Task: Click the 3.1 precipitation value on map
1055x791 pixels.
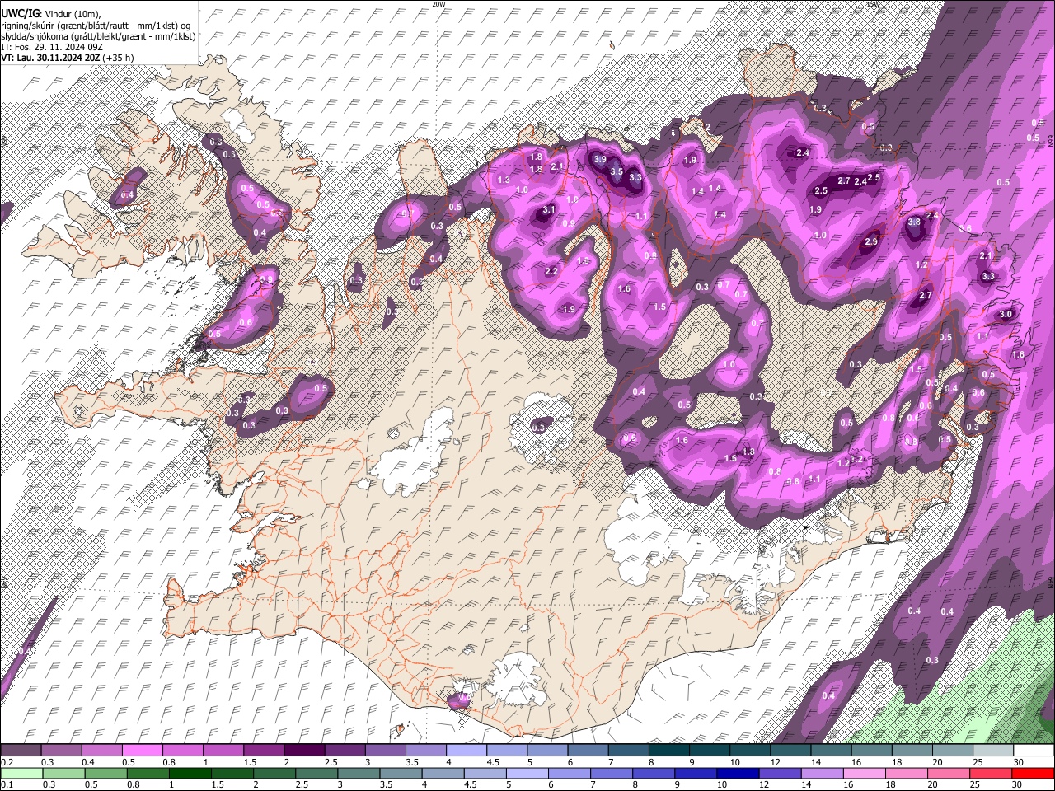Action: click(549, 210)
